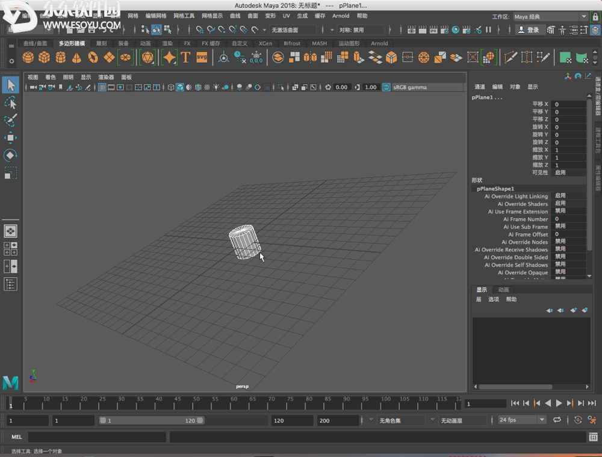
Task: Toggle the viewport grid display
Action: [102, 87]
